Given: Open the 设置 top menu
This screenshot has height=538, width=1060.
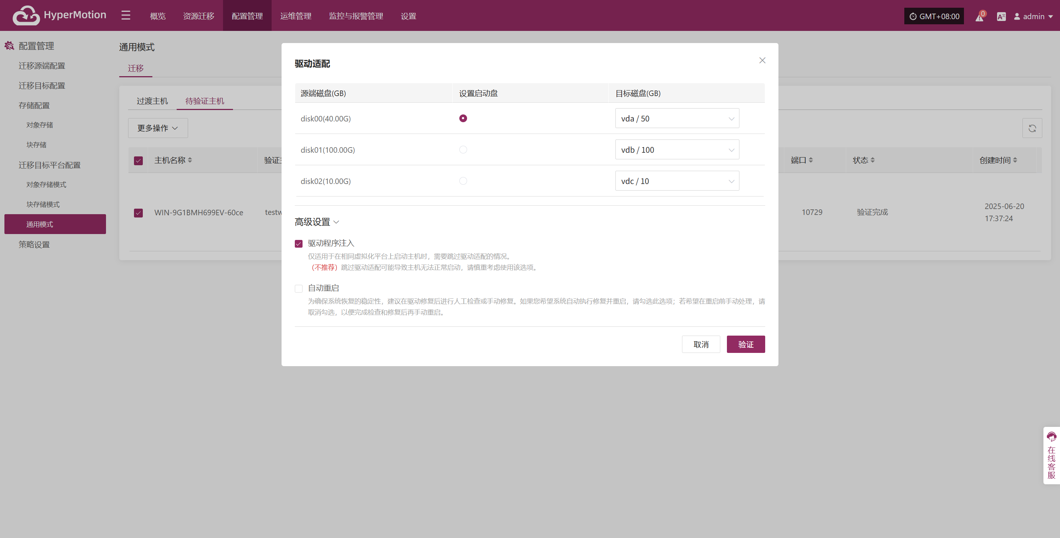Looking at the screenshot, I should point(408,16).
